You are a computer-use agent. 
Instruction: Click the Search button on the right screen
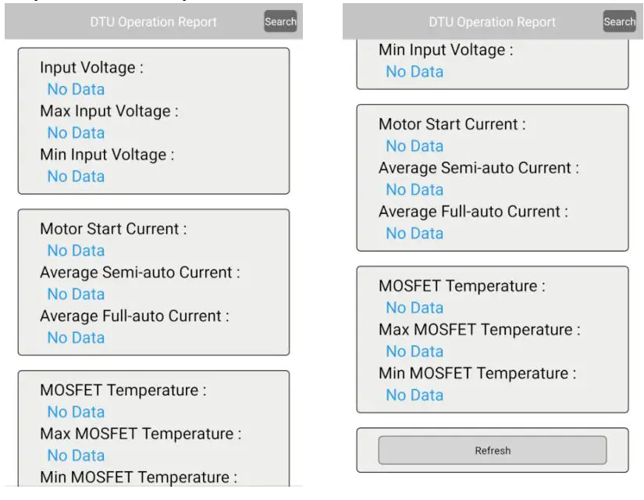[620, 22]
